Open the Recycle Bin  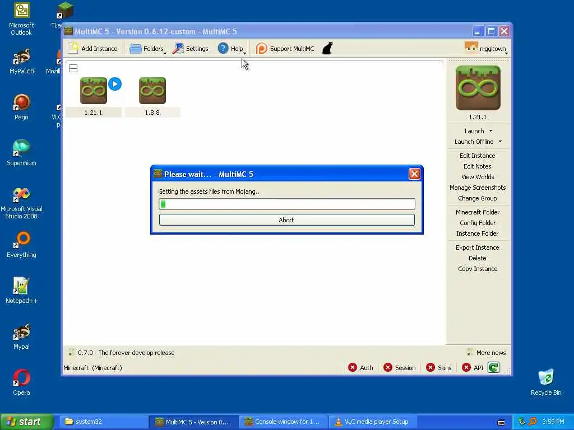coord(546,382)
